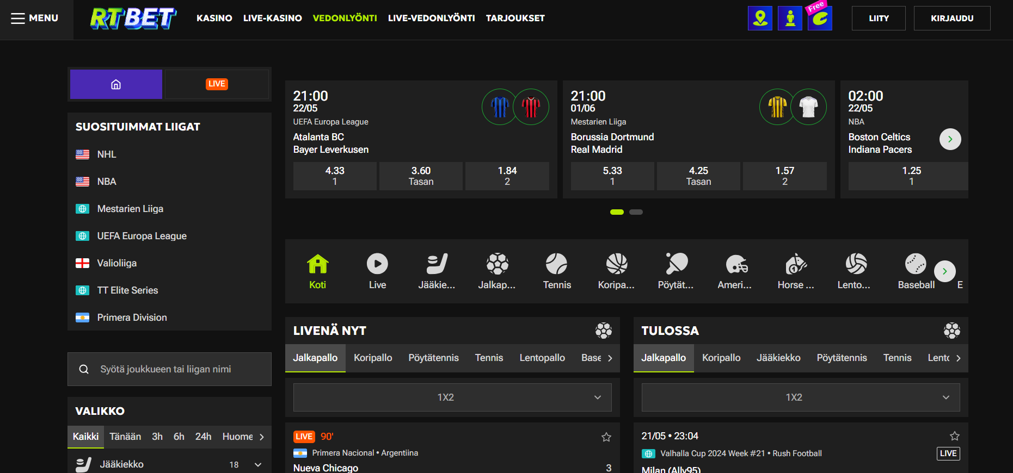Expand Jääkiekko 18 row in Valikko

point(169,464)
